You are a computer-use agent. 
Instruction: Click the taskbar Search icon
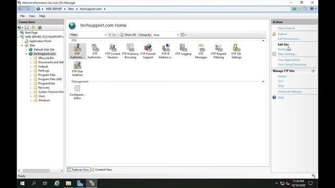(x=33, y=183)
